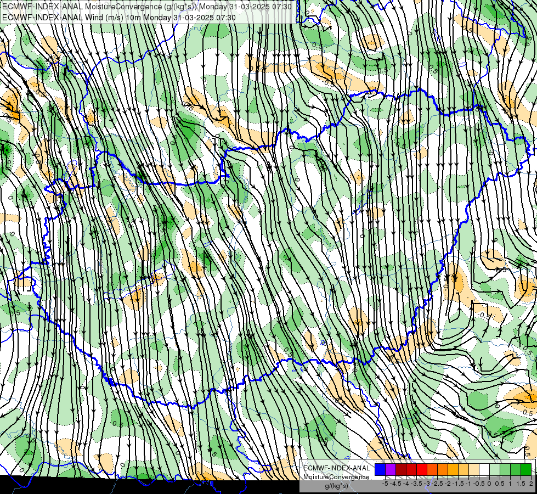Screen dimensions: 537x494
Task: Click the legend tick label -4.5
Action: coord(395,484)
